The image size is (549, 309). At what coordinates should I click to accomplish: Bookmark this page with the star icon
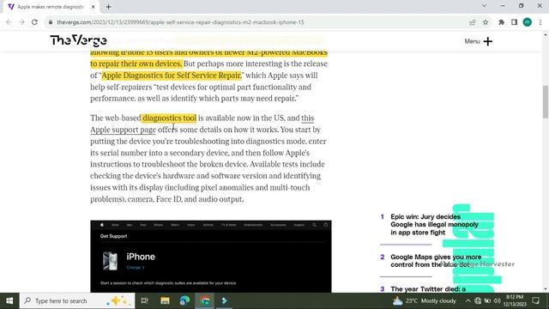pos(486,22)
